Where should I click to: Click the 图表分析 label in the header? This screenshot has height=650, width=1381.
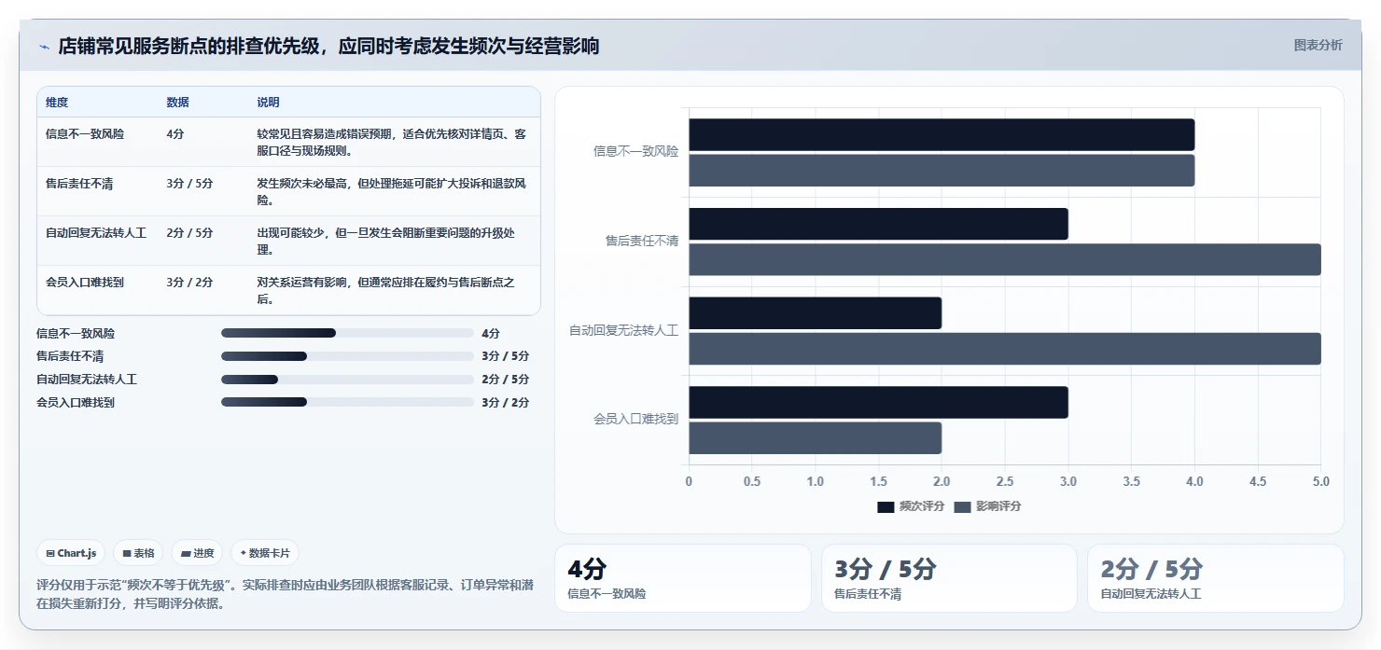coord(1318,45)
